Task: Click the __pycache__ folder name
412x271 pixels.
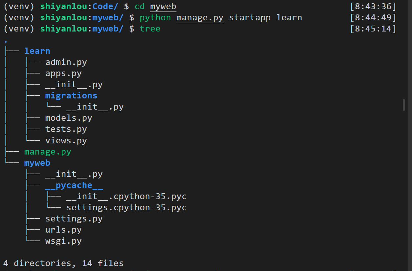Action: click(x=74, y=185)
